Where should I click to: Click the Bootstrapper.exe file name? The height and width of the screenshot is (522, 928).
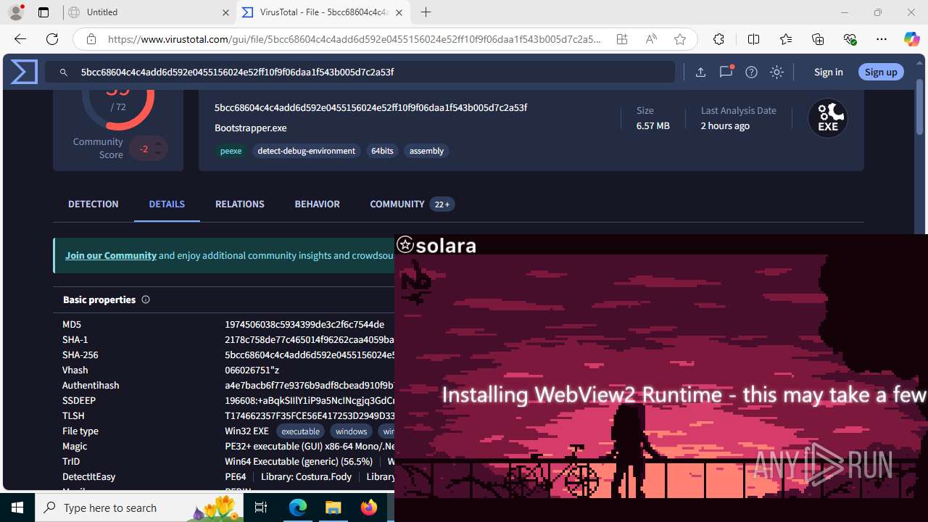250,128
